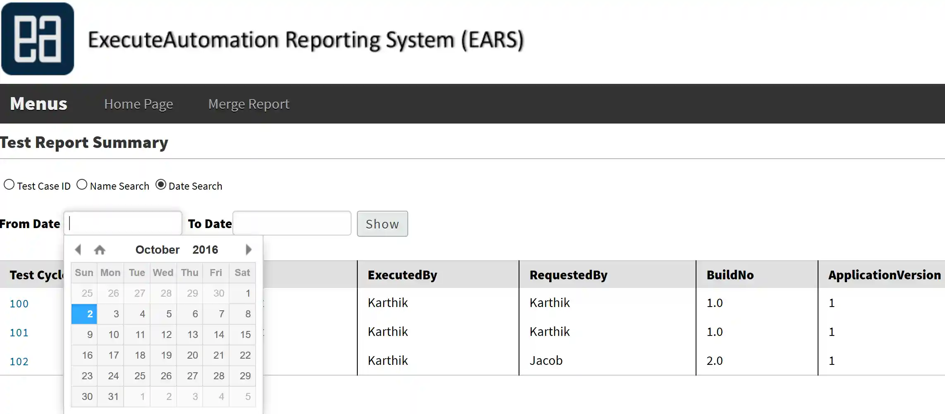Screen dimensions: 945x414
Task: Open the October month selector
Action: coord(158,250)
